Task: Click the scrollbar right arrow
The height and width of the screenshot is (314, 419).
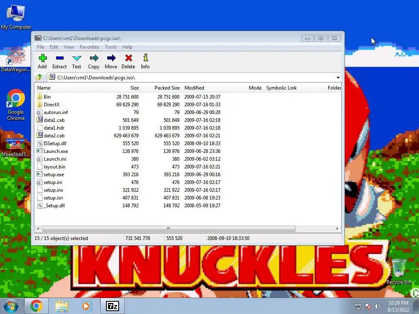Action: (337, 229)
